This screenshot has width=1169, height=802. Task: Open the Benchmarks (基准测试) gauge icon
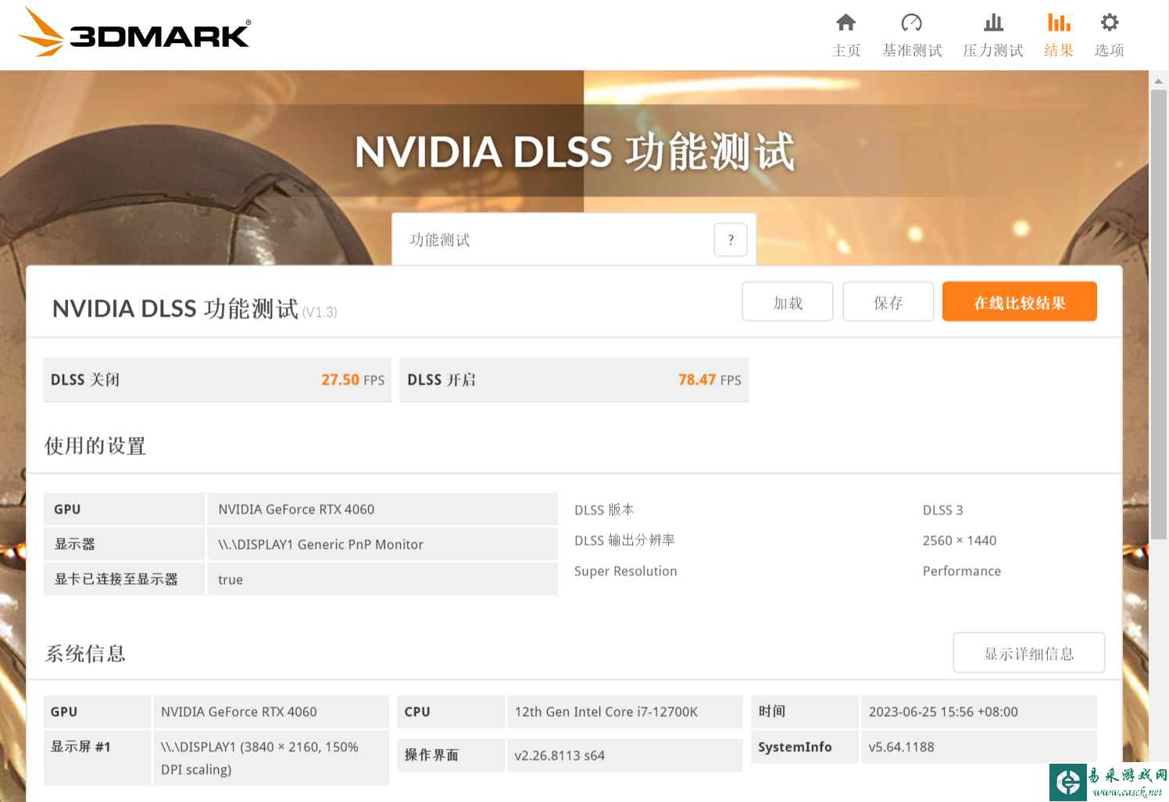click(912, 22)
